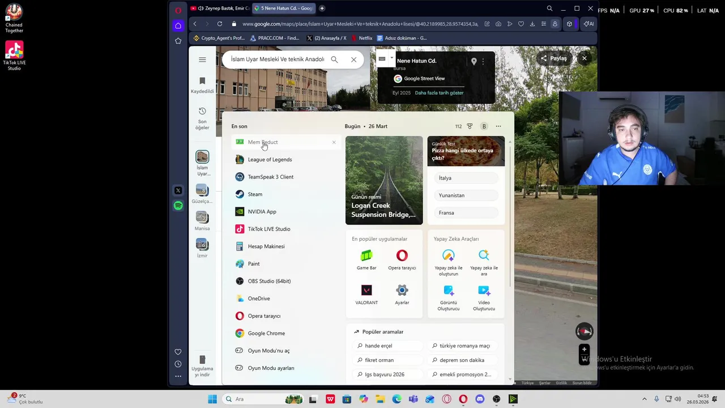Open Street View more options menu
This screenshot has height=408, width=725.
pos(483,61)
